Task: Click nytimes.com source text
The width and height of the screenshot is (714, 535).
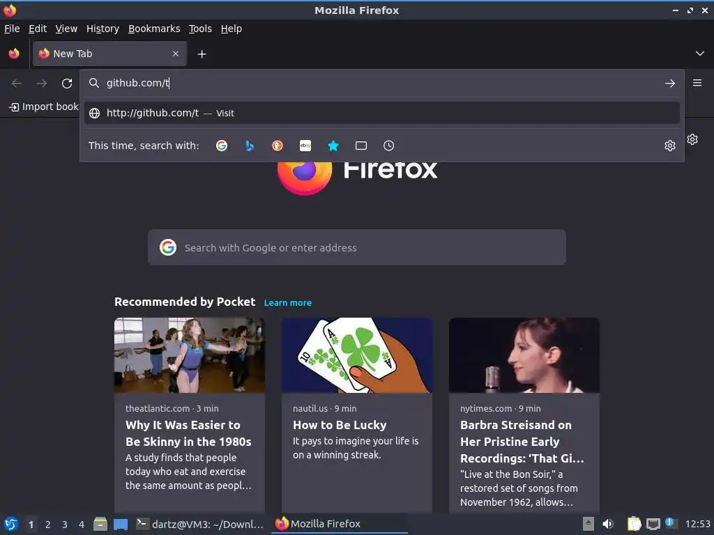Action: pyautogui.click(x=486, y=408)
